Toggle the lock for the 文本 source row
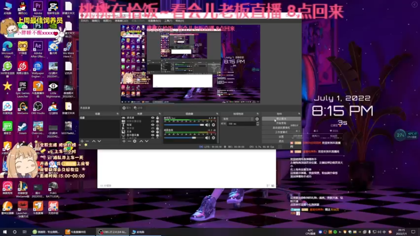 coord(157,132)
